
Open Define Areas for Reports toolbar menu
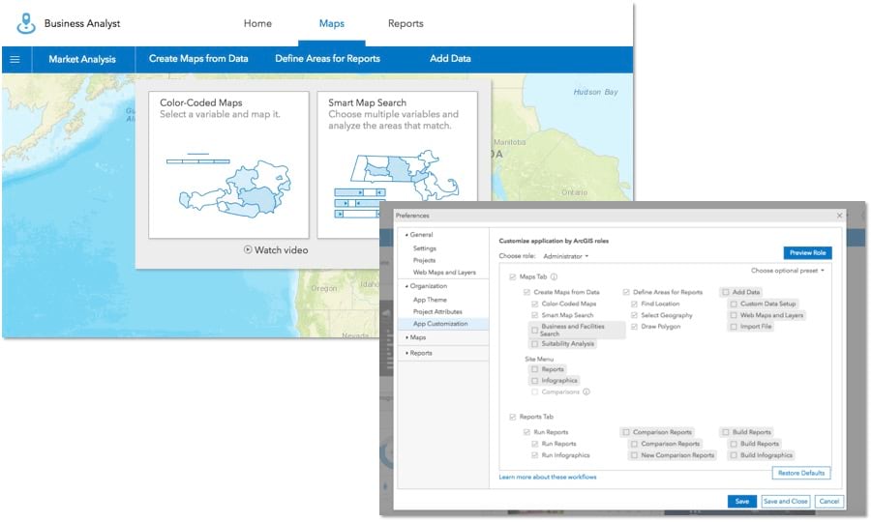(x=327, y=59)
